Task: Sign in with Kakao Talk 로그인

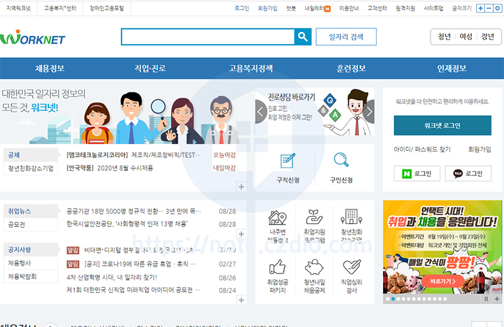Action: (468, 174)
